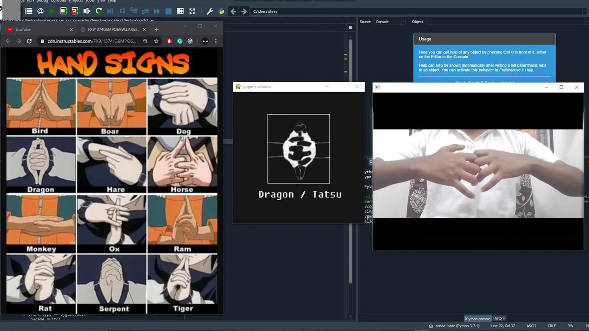Open the editor pane options hamburger menu
This screenshot has width=589, height=331.
pos(350,27)
